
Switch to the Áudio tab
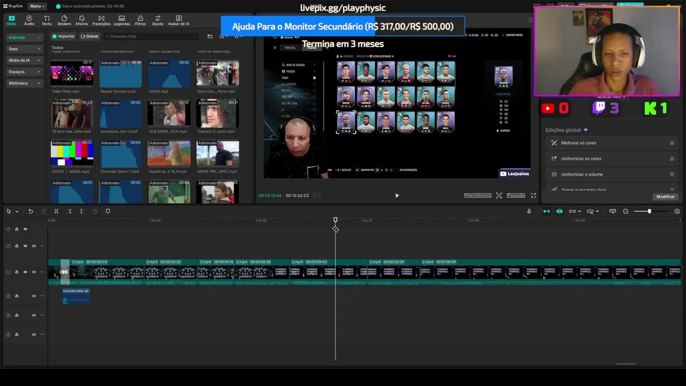point(29,20)
